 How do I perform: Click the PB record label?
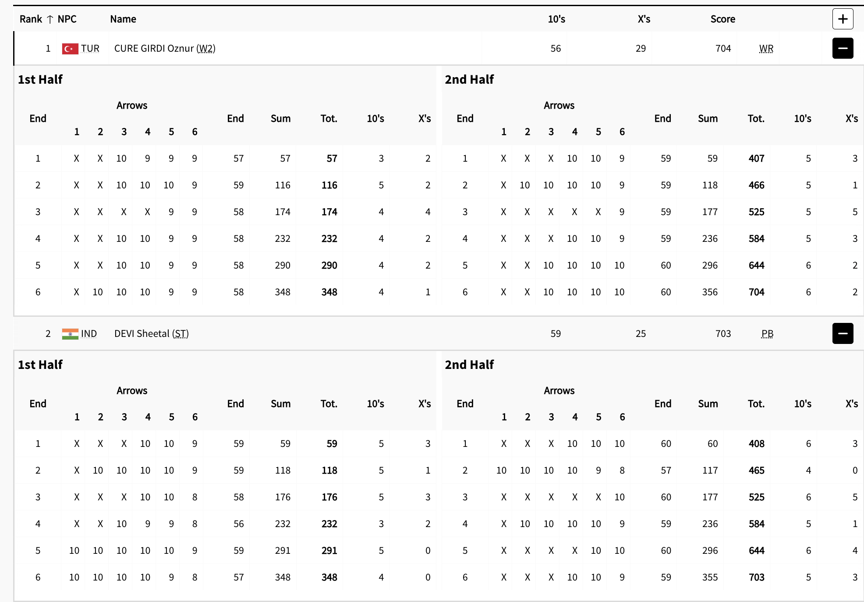coord(767,334)
